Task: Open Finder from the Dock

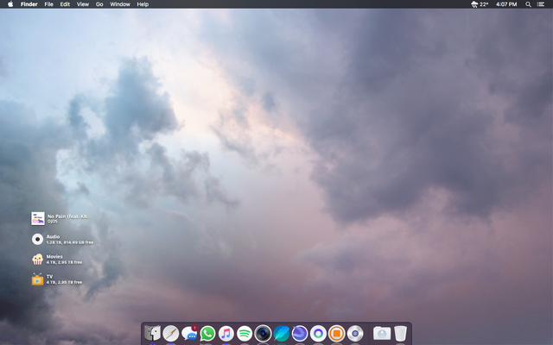Action: pos(152,333)
